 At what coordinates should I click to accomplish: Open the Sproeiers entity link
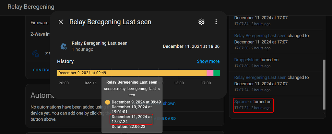pyautogui.click(x=243, y=102)
